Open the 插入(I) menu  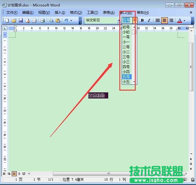tap(60, 13)
